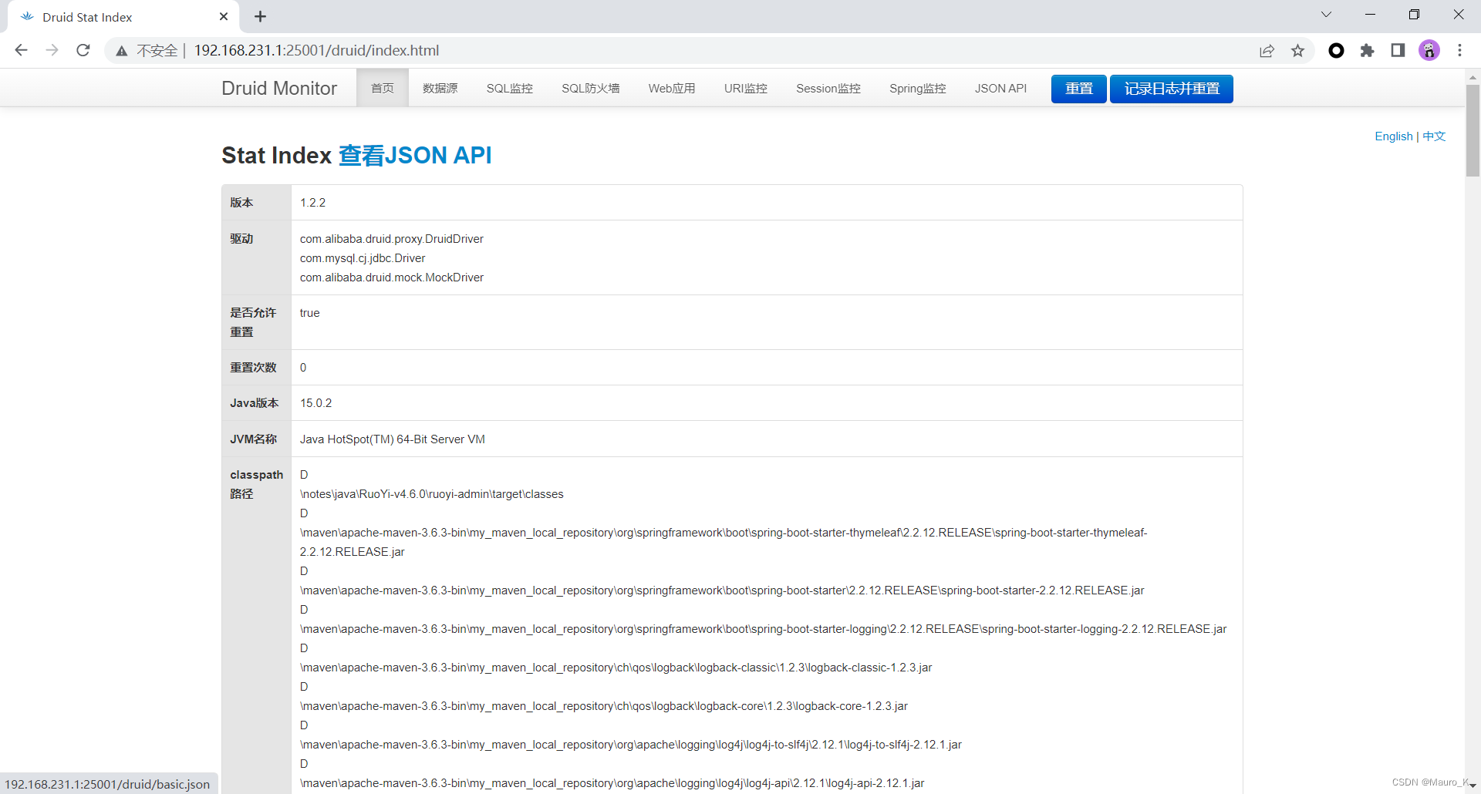Image resolution: width=1481 pixels, height=794 pixels.
Task: Switch language to English
Action: pos(1394,136)
